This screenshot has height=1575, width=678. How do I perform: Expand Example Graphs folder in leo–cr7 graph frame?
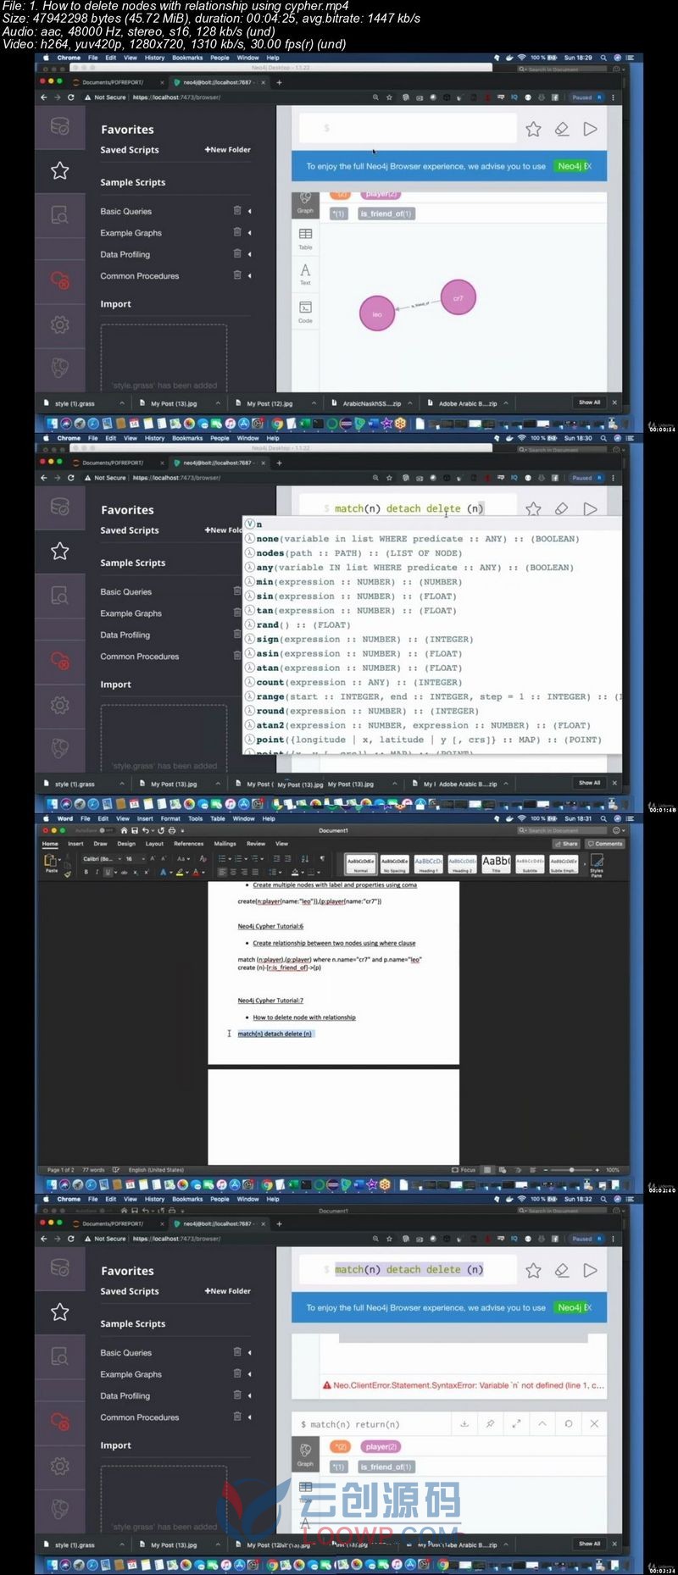point(250,232)
